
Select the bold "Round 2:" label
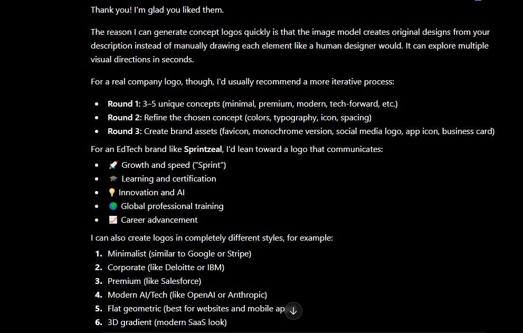[125, 118]
